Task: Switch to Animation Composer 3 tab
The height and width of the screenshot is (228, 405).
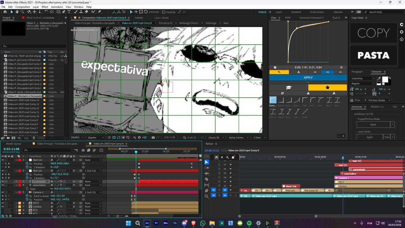Action: click(311, 18)
